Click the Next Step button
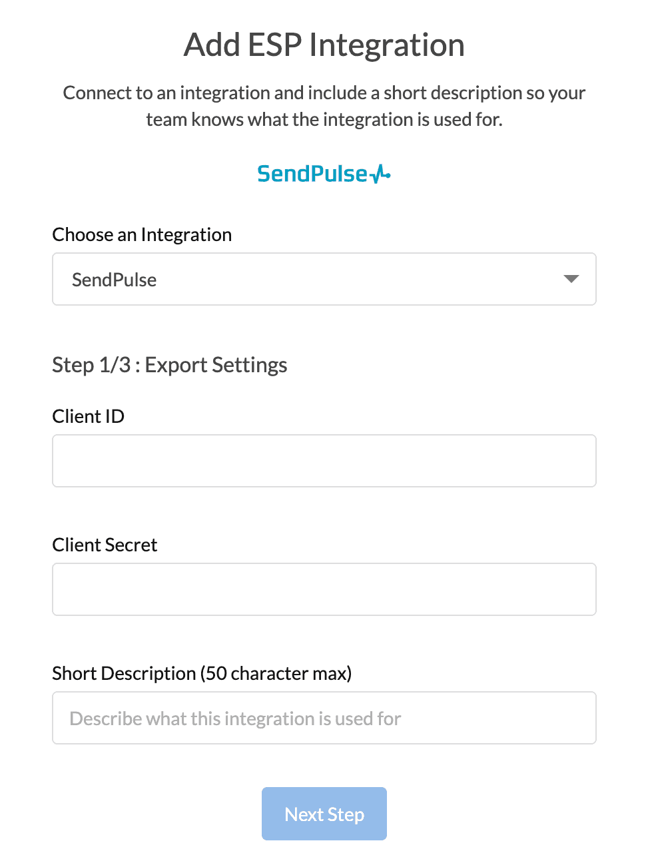This screenshot has width=654, height=863. pyautogui.click(x=324, y=814)
